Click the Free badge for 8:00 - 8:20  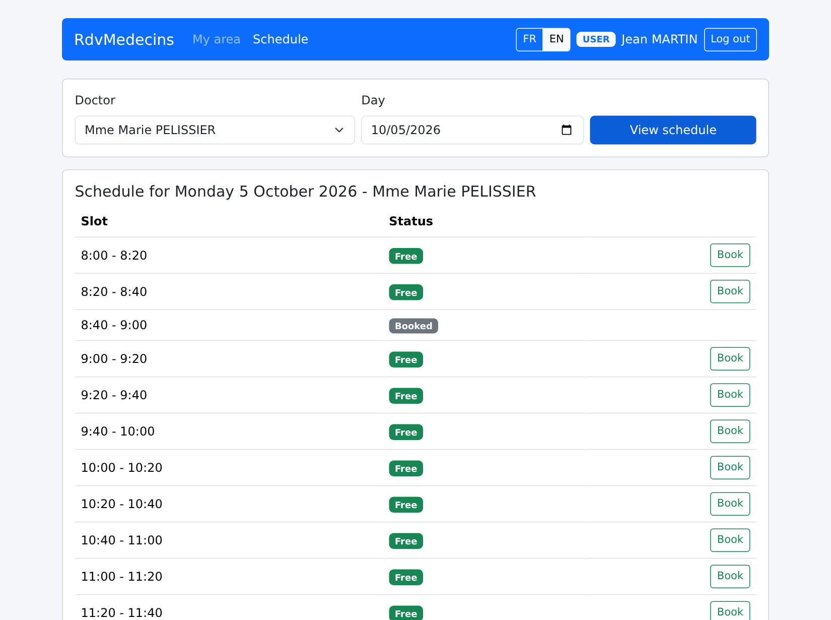tap(406, 256)
